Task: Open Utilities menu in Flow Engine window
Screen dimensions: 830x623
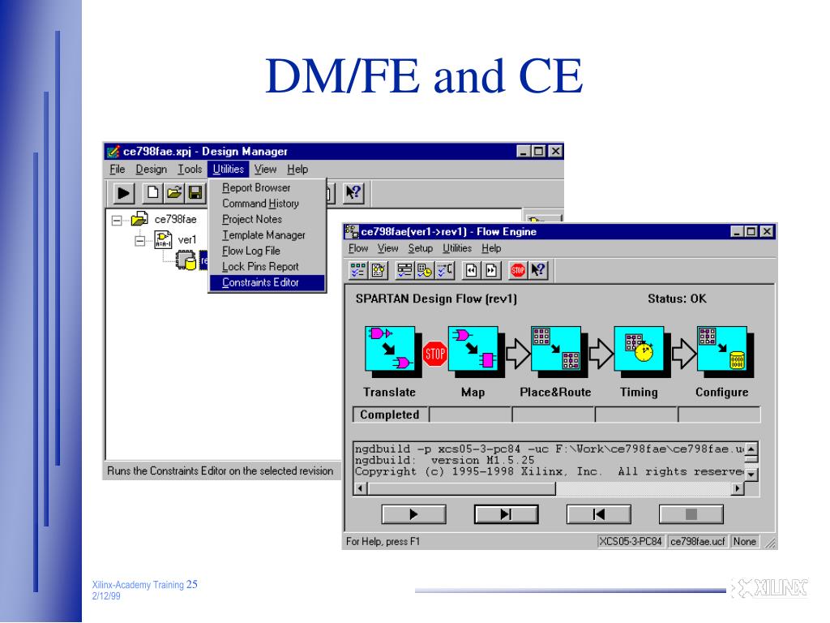Action: click(x=457, y=248)
